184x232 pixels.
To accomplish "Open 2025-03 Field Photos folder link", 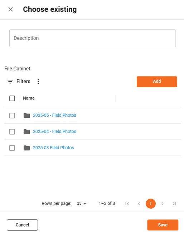I will tap(53, 148).
